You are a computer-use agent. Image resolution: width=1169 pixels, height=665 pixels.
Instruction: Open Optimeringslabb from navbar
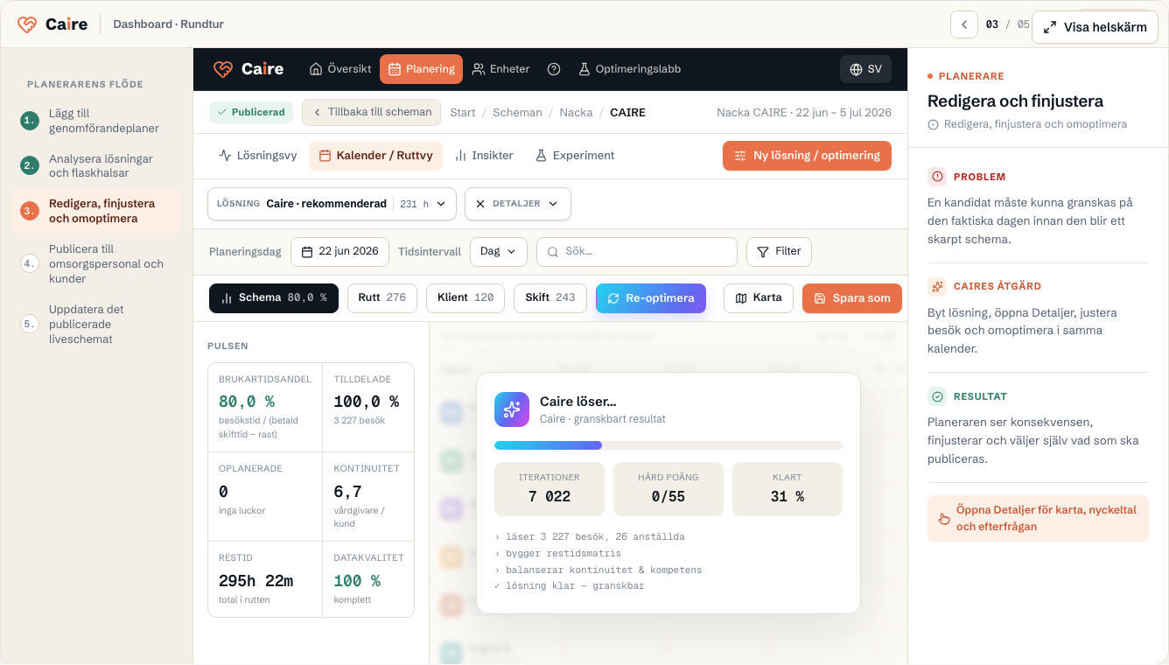(x=629, y=69)
